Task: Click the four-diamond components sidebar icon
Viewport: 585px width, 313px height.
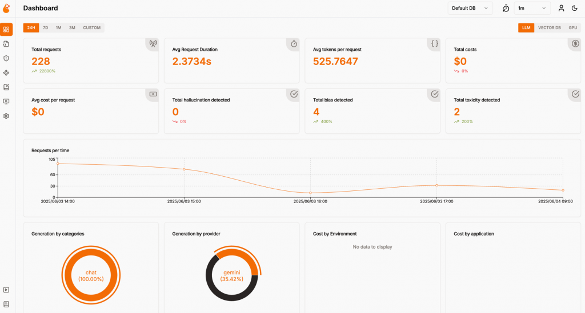Action: 6,73
